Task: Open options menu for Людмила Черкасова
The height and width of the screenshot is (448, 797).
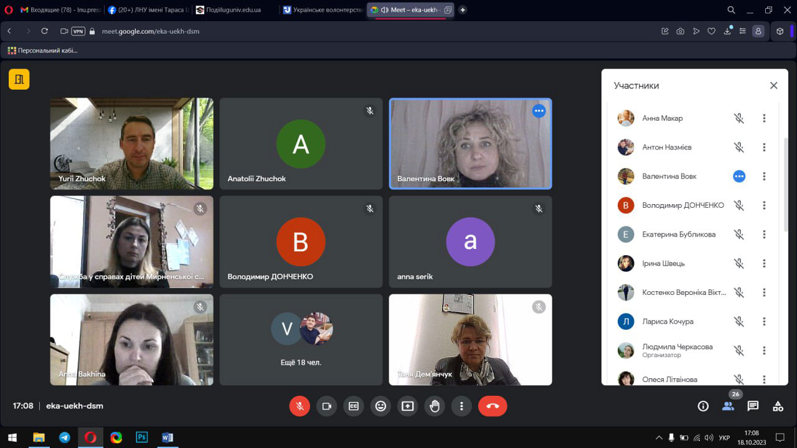Action: pos(764,350)
